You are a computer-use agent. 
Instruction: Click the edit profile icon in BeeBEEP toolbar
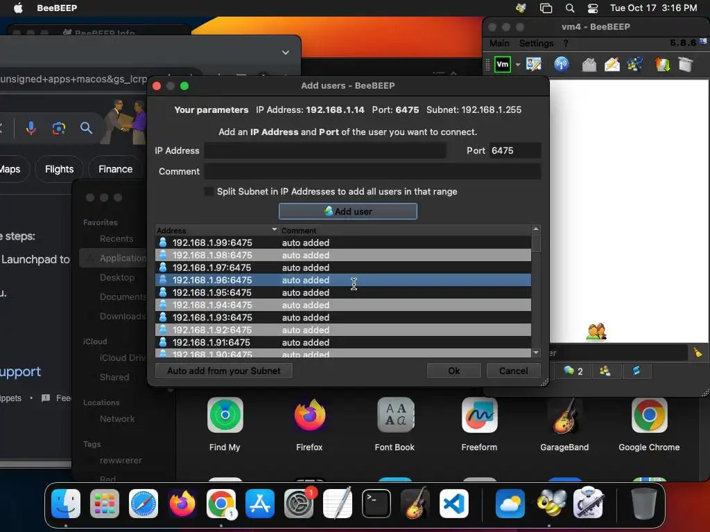point(534,64)
